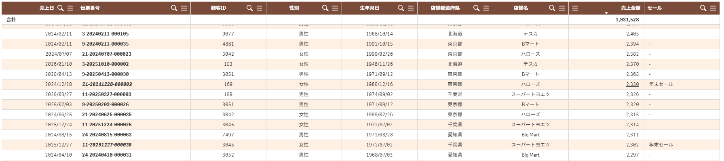The image size is (724, 161).
Task: Open the 伝票番号 column menu
Action: [184, 8]
